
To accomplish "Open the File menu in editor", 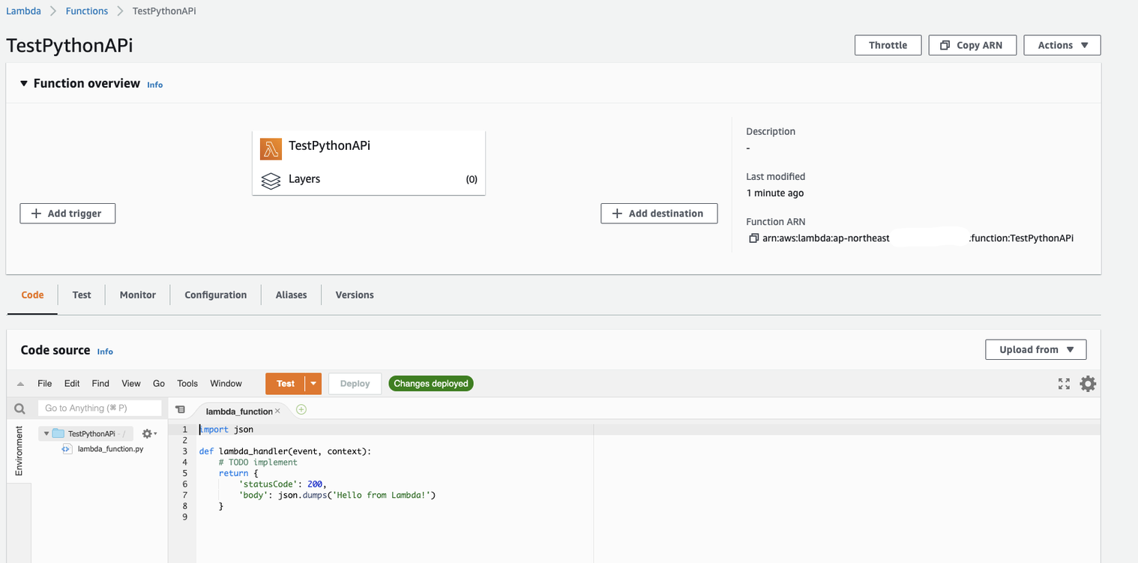I will pos(45,383).
